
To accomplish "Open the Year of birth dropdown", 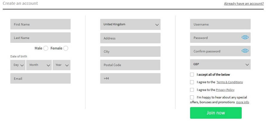I will (61, 65).
